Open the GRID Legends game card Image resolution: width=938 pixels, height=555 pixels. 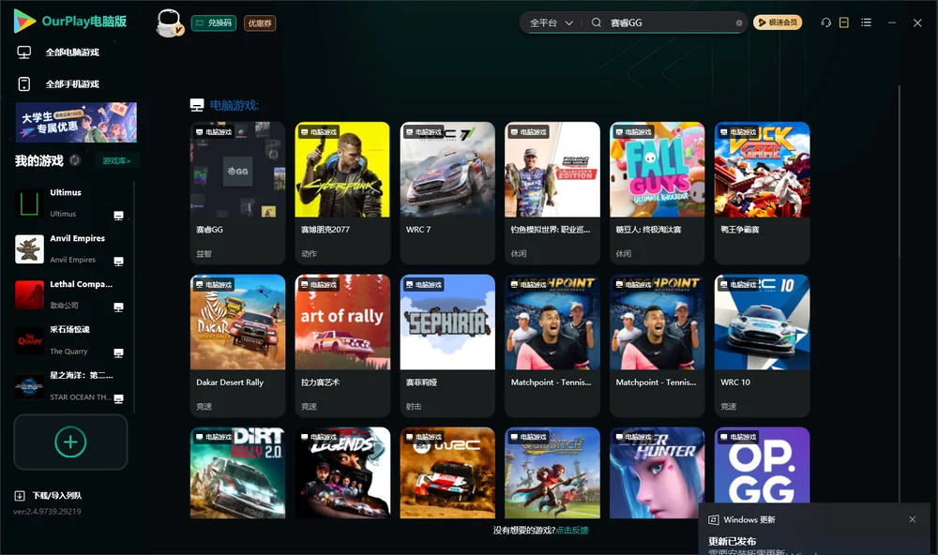point(342,472)
